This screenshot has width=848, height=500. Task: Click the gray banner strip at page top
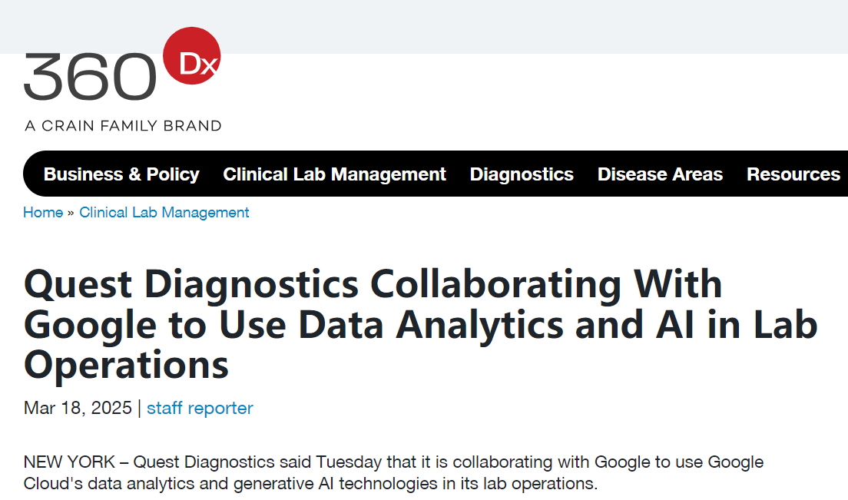[x=424, y=26]
